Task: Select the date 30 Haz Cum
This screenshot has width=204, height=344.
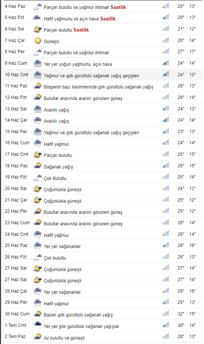Action: tap(17, 314)
